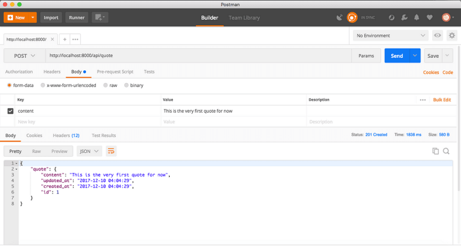
Task: Click the request URL input field
Action: pos(199,56)
